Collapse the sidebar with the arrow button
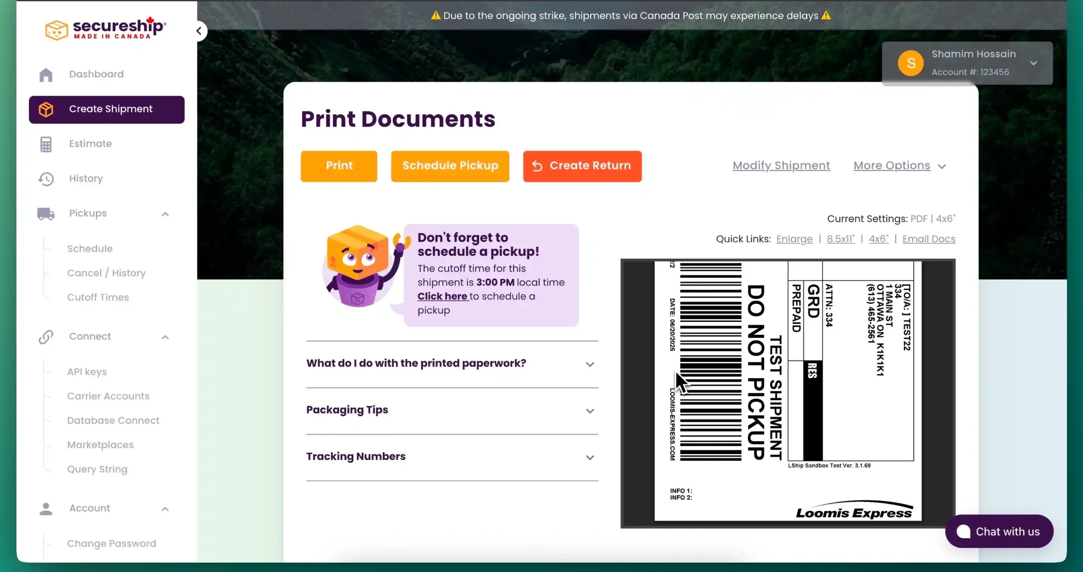 point(199,31)
